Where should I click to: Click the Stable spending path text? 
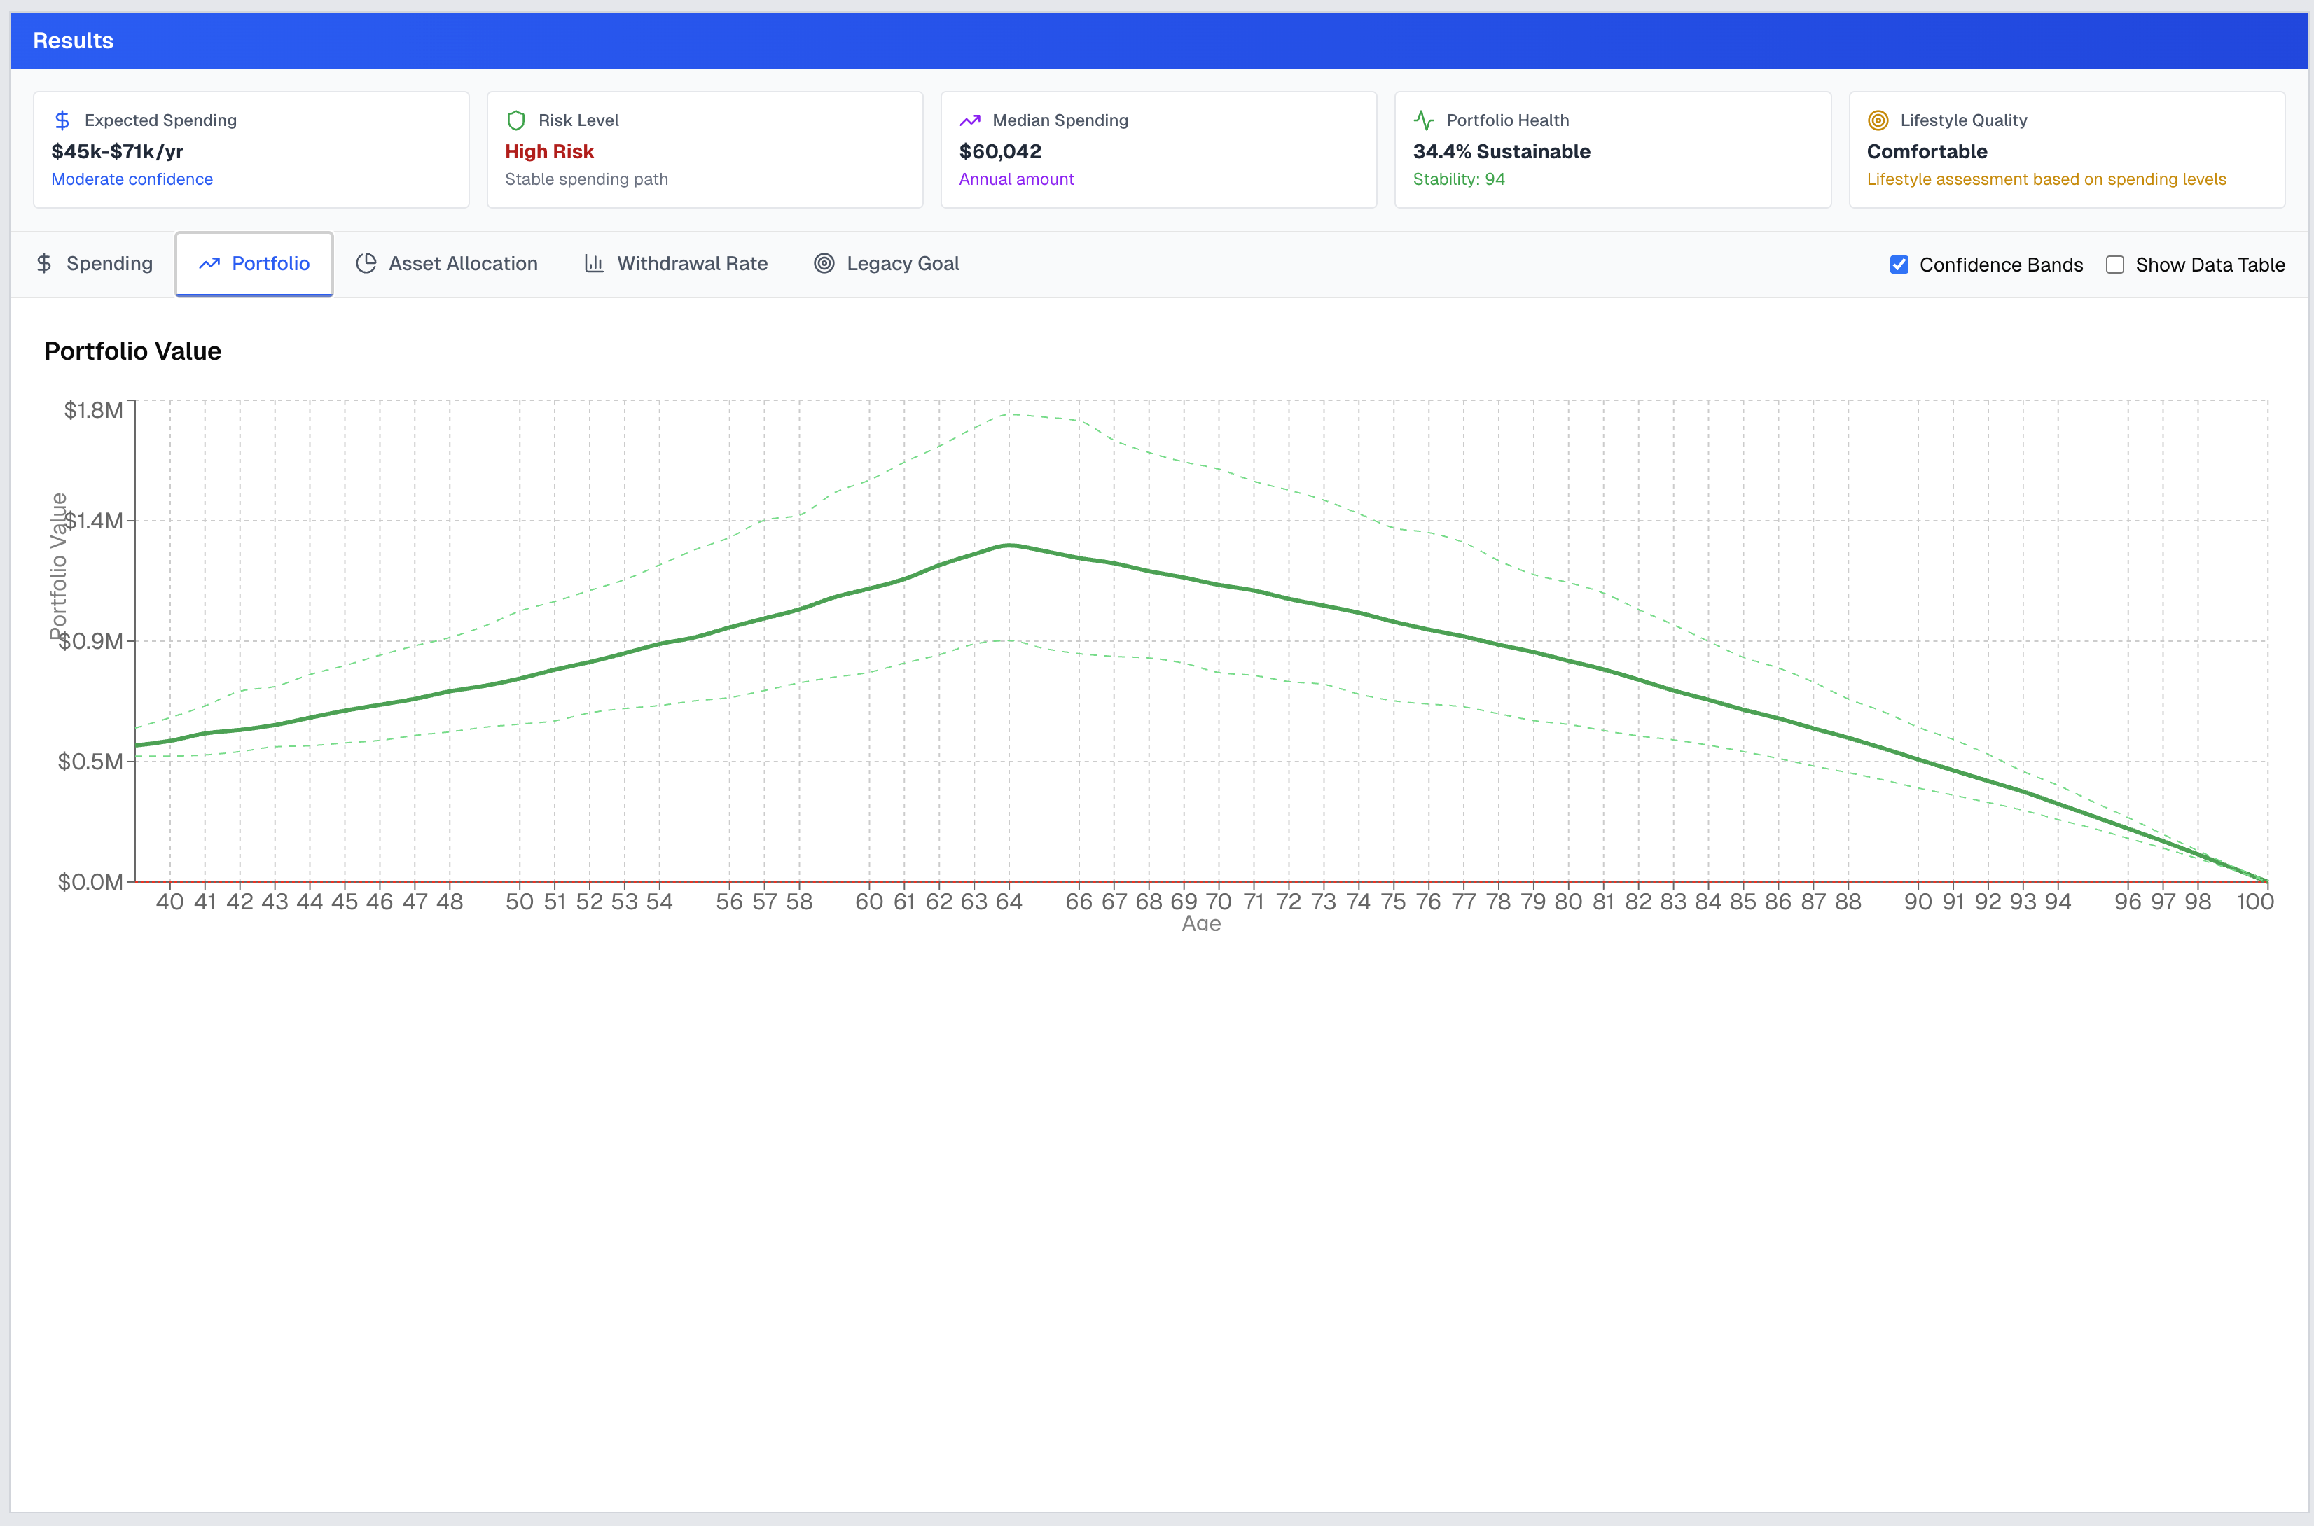tap(586, 179)
